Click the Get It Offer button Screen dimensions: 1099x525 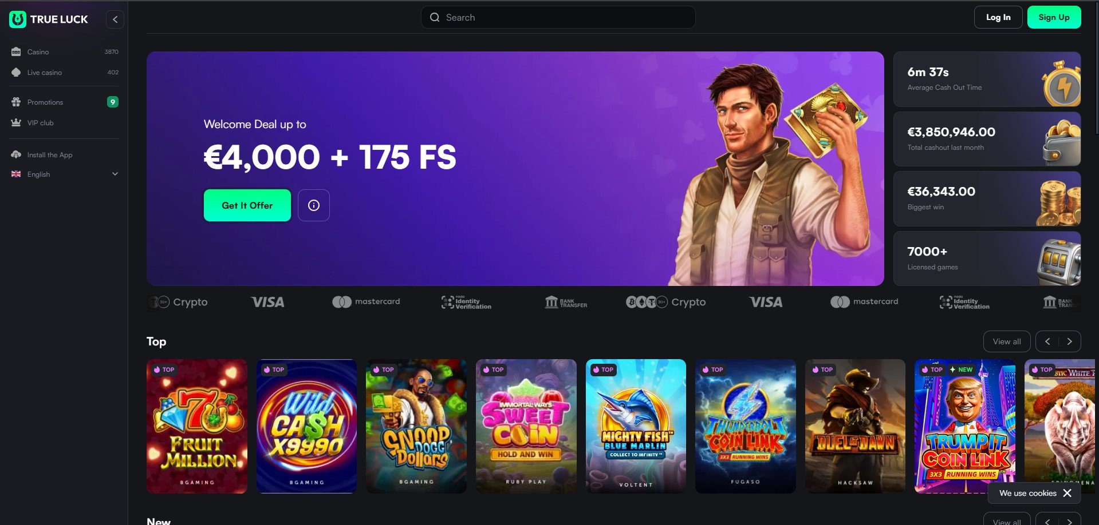tap(247, 205)
